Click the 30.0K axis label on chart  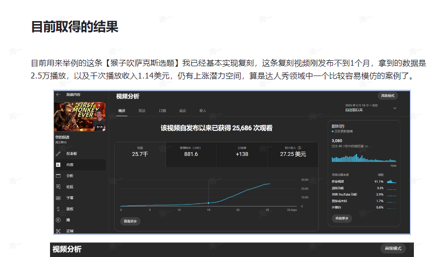305,180
